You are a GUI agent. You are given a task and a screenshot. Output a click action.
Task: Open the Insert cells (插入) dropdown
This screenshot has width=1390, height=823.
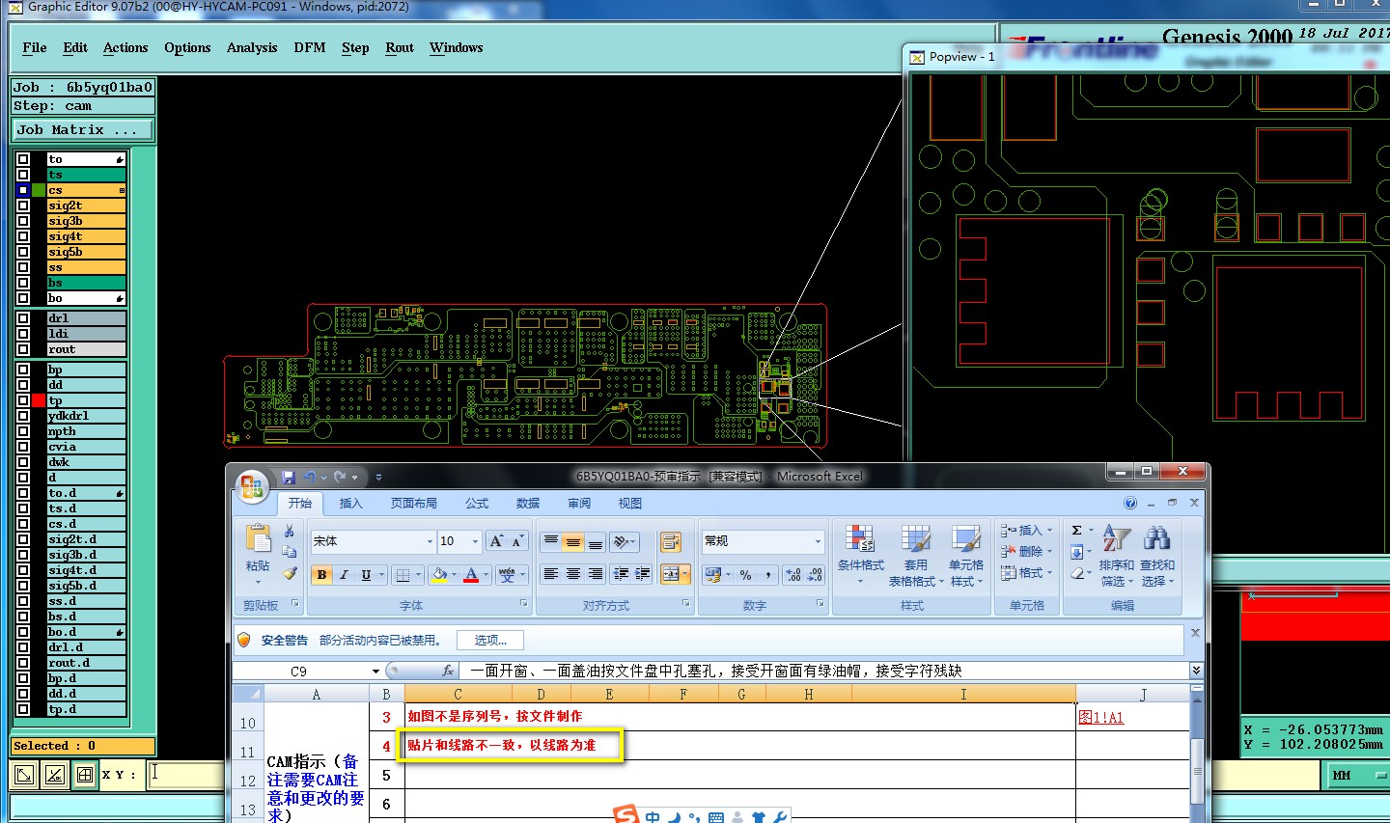1027,531
